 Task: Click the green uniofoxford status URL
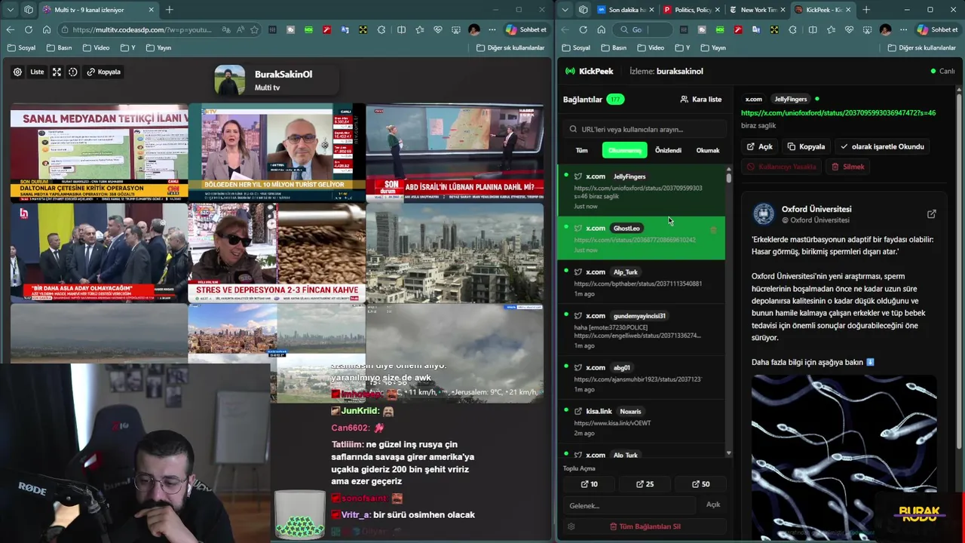click(838, 113)
